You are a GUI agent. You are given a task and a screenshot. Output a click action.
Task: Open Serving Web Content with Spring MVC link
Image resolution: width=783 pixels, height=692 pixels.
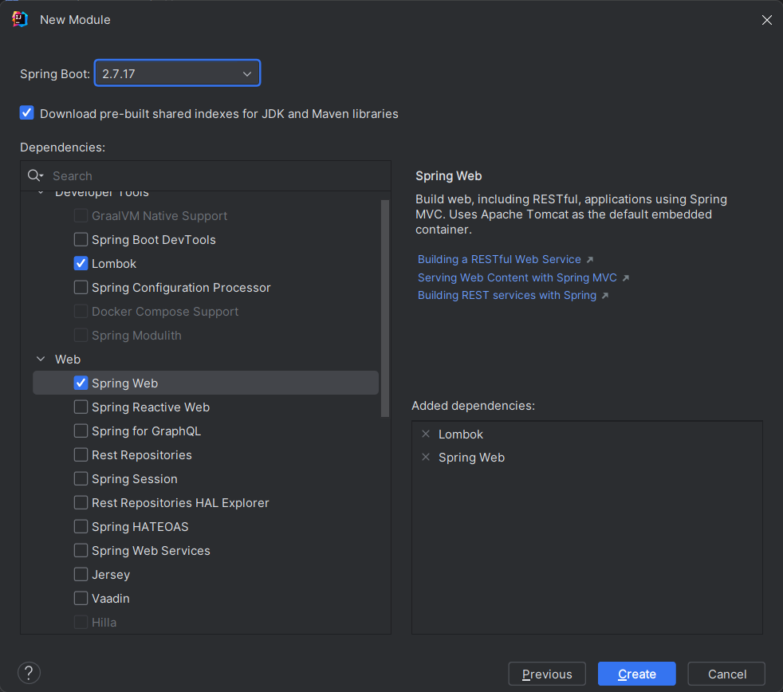pyautogui.click(x=517, y=277)
